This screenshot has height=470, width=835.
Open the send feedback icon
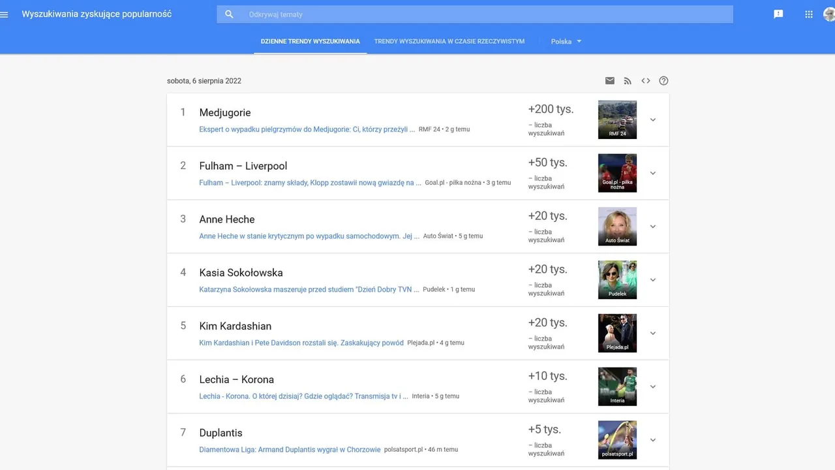778,14
